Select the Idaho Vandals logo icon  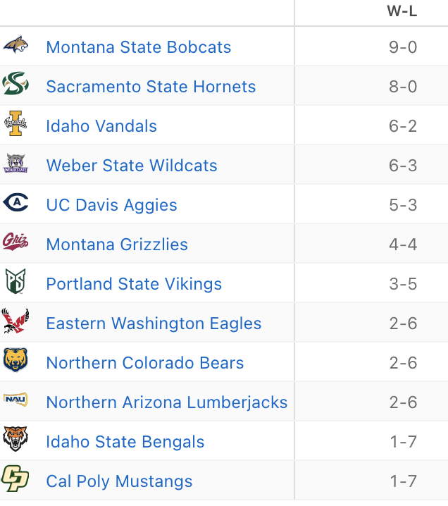tap(15, 125)
